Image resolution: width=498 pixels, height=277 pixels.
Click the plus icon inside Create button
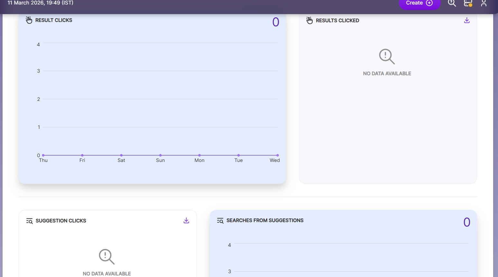click(x=429, y=3)
